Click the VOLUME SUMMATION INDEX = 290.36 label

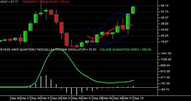click(125, 50)
